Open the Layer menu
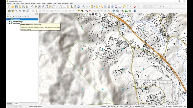The width and height of the screenshot is (193, 108). tap(22, 4)
